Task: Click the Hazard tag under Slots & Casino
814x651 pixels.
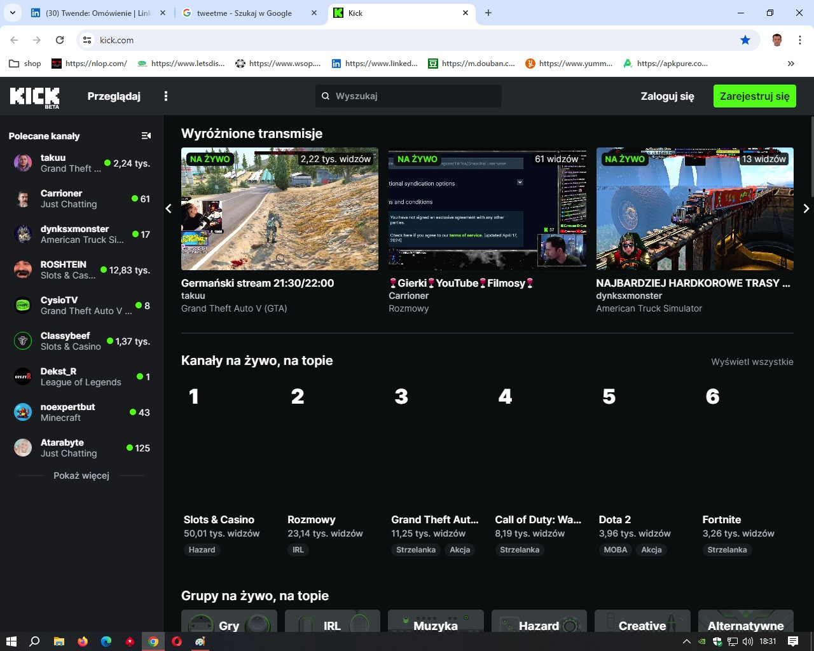Action: (x=202, y=550)
